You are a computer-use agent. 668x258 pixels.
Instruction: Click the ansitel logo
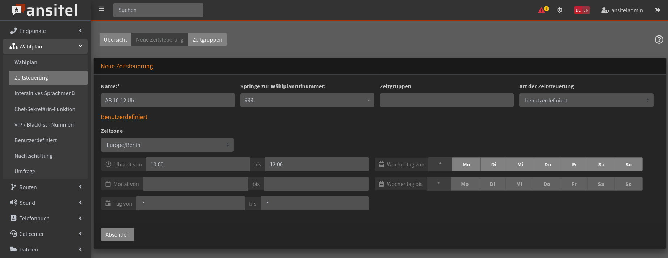click(x=45, y=10)
